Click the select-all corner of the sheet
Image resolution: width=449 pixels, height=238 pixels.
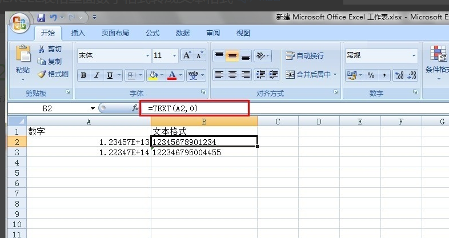click(x=17, y=122)
